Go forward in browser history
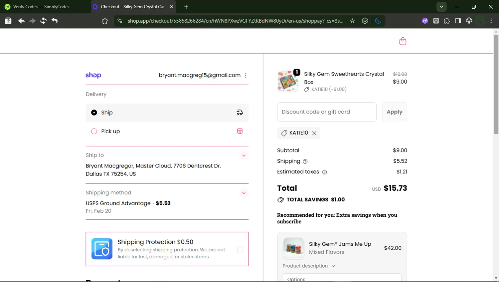The width and height of the screenshot is (499, 282). (32, 21)
